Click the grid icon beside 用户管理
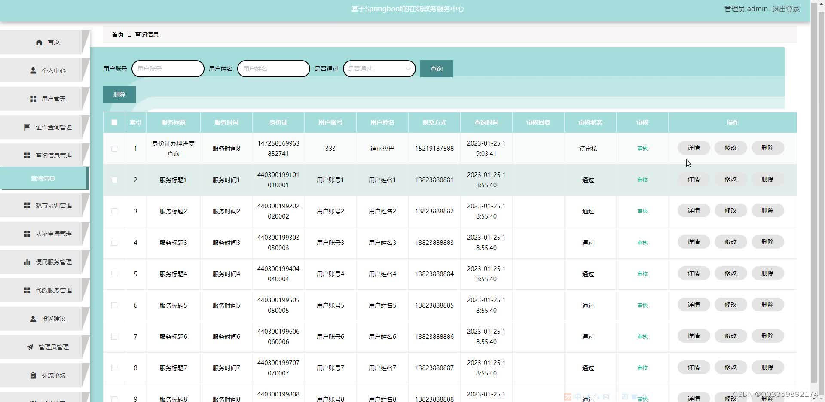825x402 pixels. 33,99
